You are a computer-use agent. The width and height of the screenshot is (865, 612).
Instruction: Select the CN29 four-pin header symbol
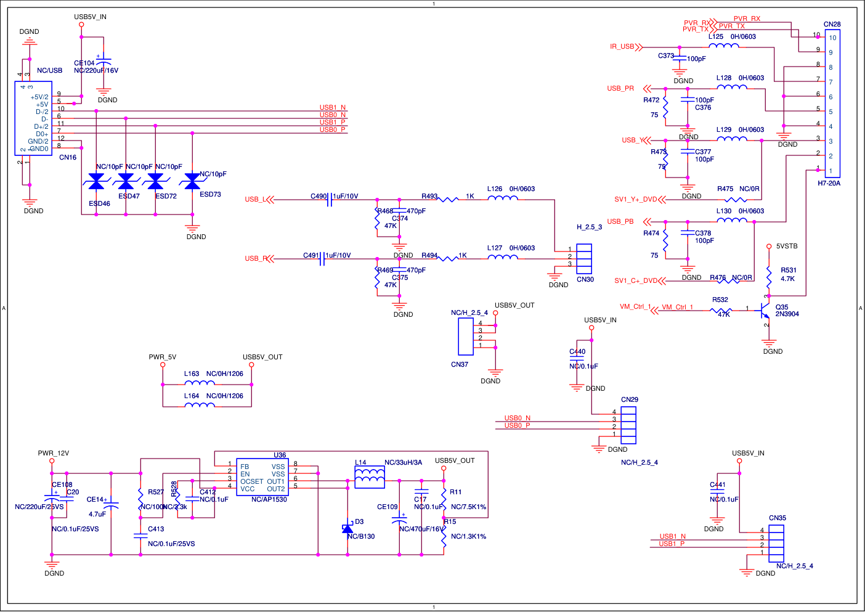click(x=628, y=425)
